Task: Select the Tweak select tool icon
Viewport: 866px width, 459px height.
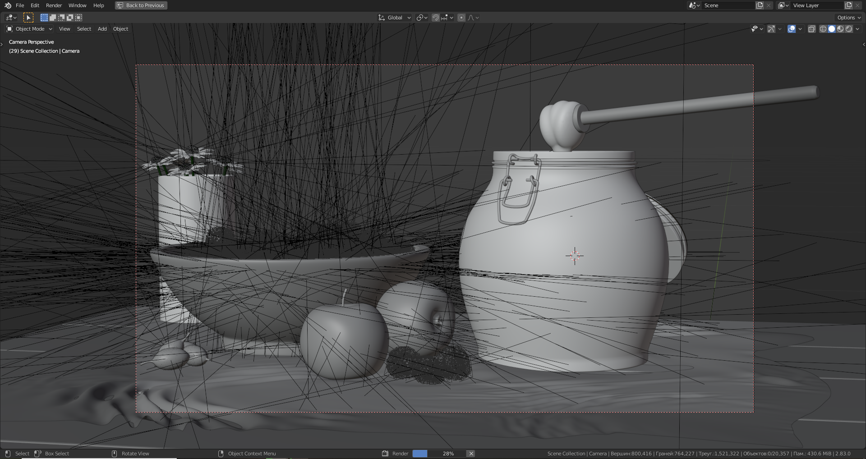Action: point(28,18)
